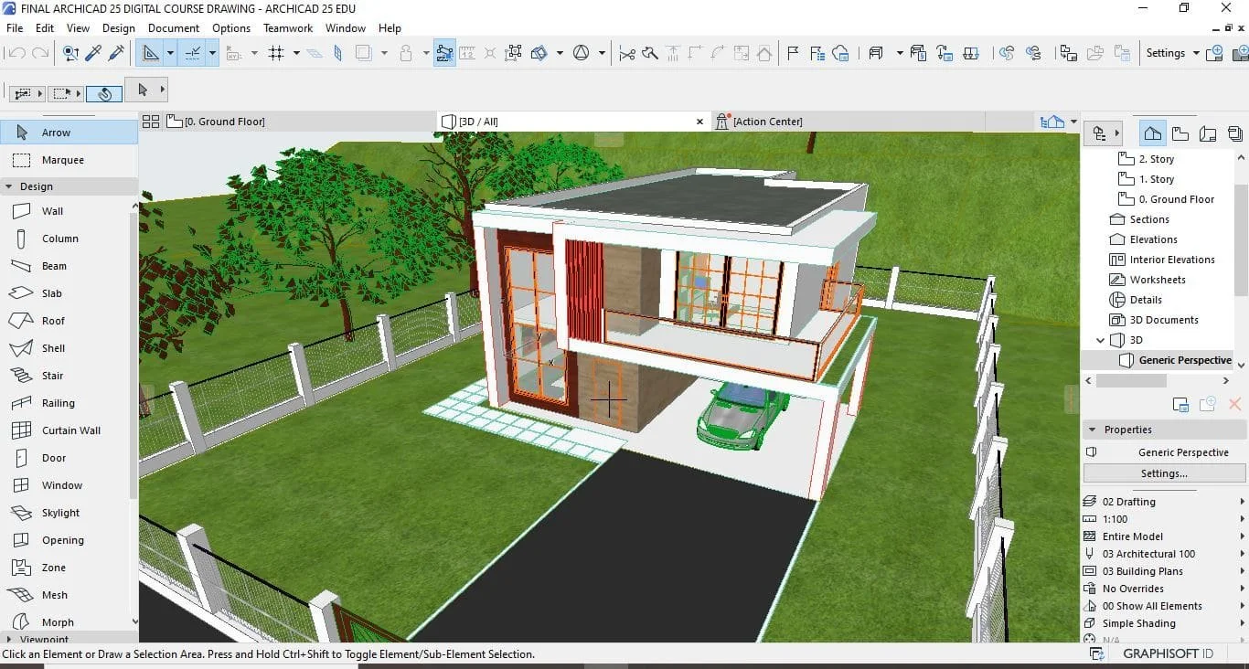
Task: Toggle the magnet Quick Selection button
Action: (104, 93)
